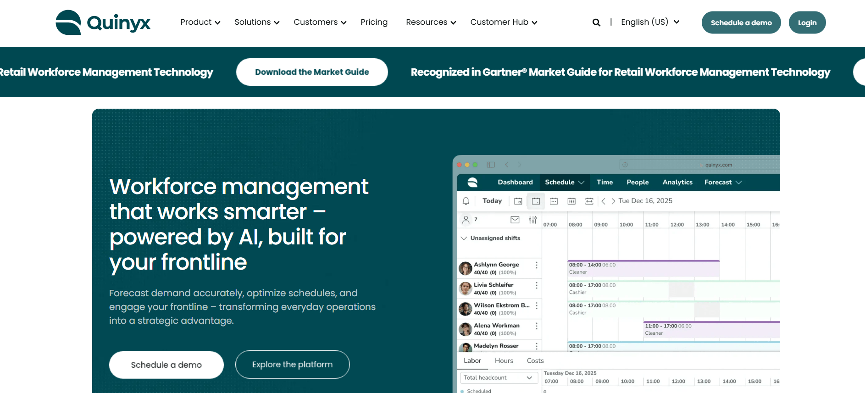Click Ashlynn George's 08:00 - 14:00 Cleaner shift
Screen dimensions: 865x393
[643, 269]
